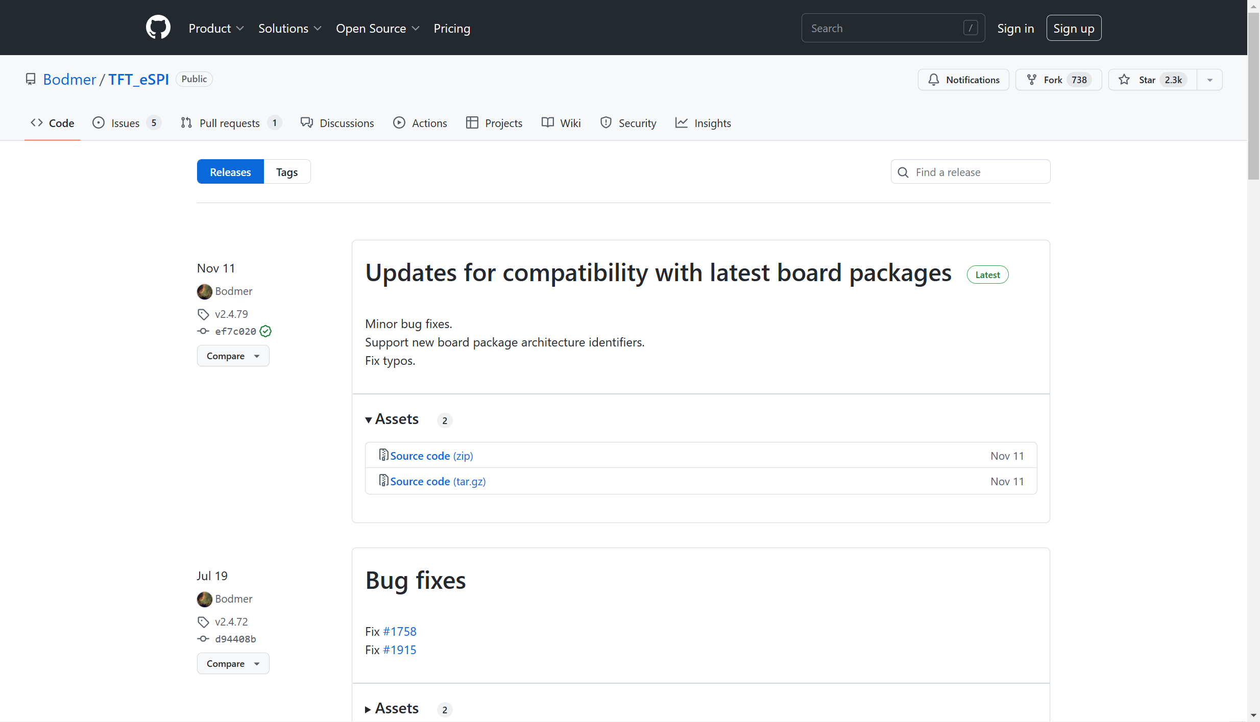
Task: Click the tag icon next to v2.4.72
Action: (x=203, y=622)
